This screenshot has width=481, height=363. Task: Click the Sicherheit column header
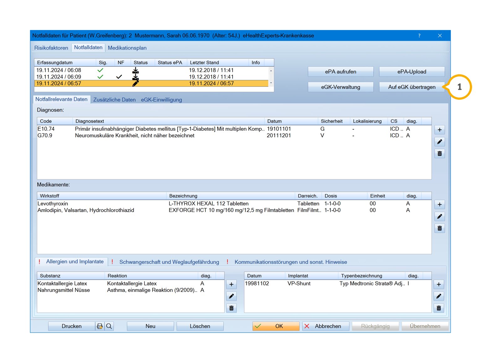point(334,121)
